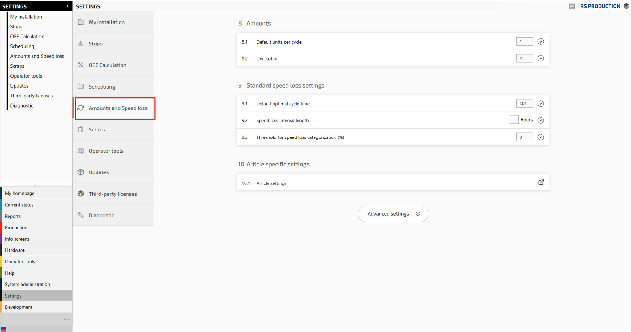Select Hardware in the main menu

point(15,250)
